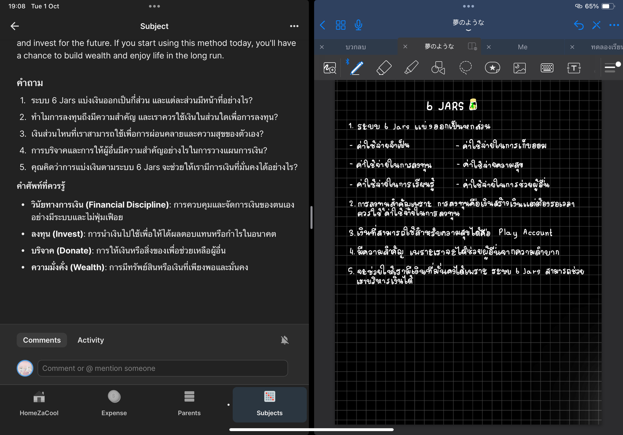623x435 pixels.
Task: Toggle the stylus-only drawing mode icon
Action: click(596, 25)
